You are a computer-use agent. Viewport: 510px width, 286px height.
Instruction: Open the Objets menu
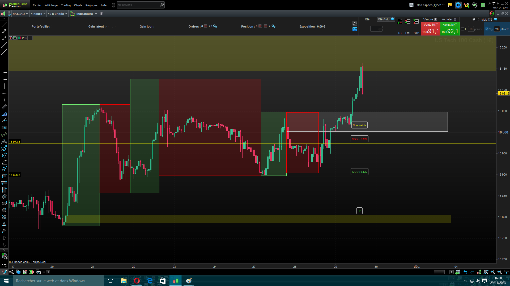click(x=78, y=5)
